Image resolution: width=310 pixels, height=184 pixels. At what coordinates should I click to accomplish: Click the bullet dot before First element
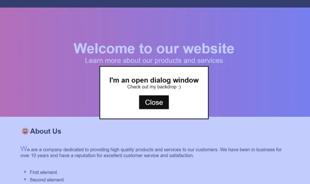pos(25,172)
